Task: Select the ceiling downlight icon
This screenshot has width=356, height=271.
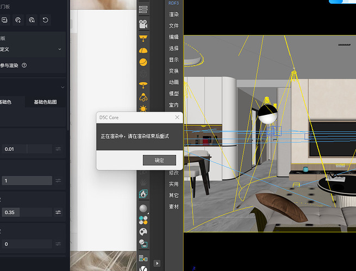Action: pyautogui.click(x=143, y=37)
